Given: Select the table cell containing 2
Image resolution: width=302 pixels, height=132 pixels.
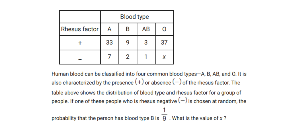Looking at the screenshot, I should (x=128, y=57).
